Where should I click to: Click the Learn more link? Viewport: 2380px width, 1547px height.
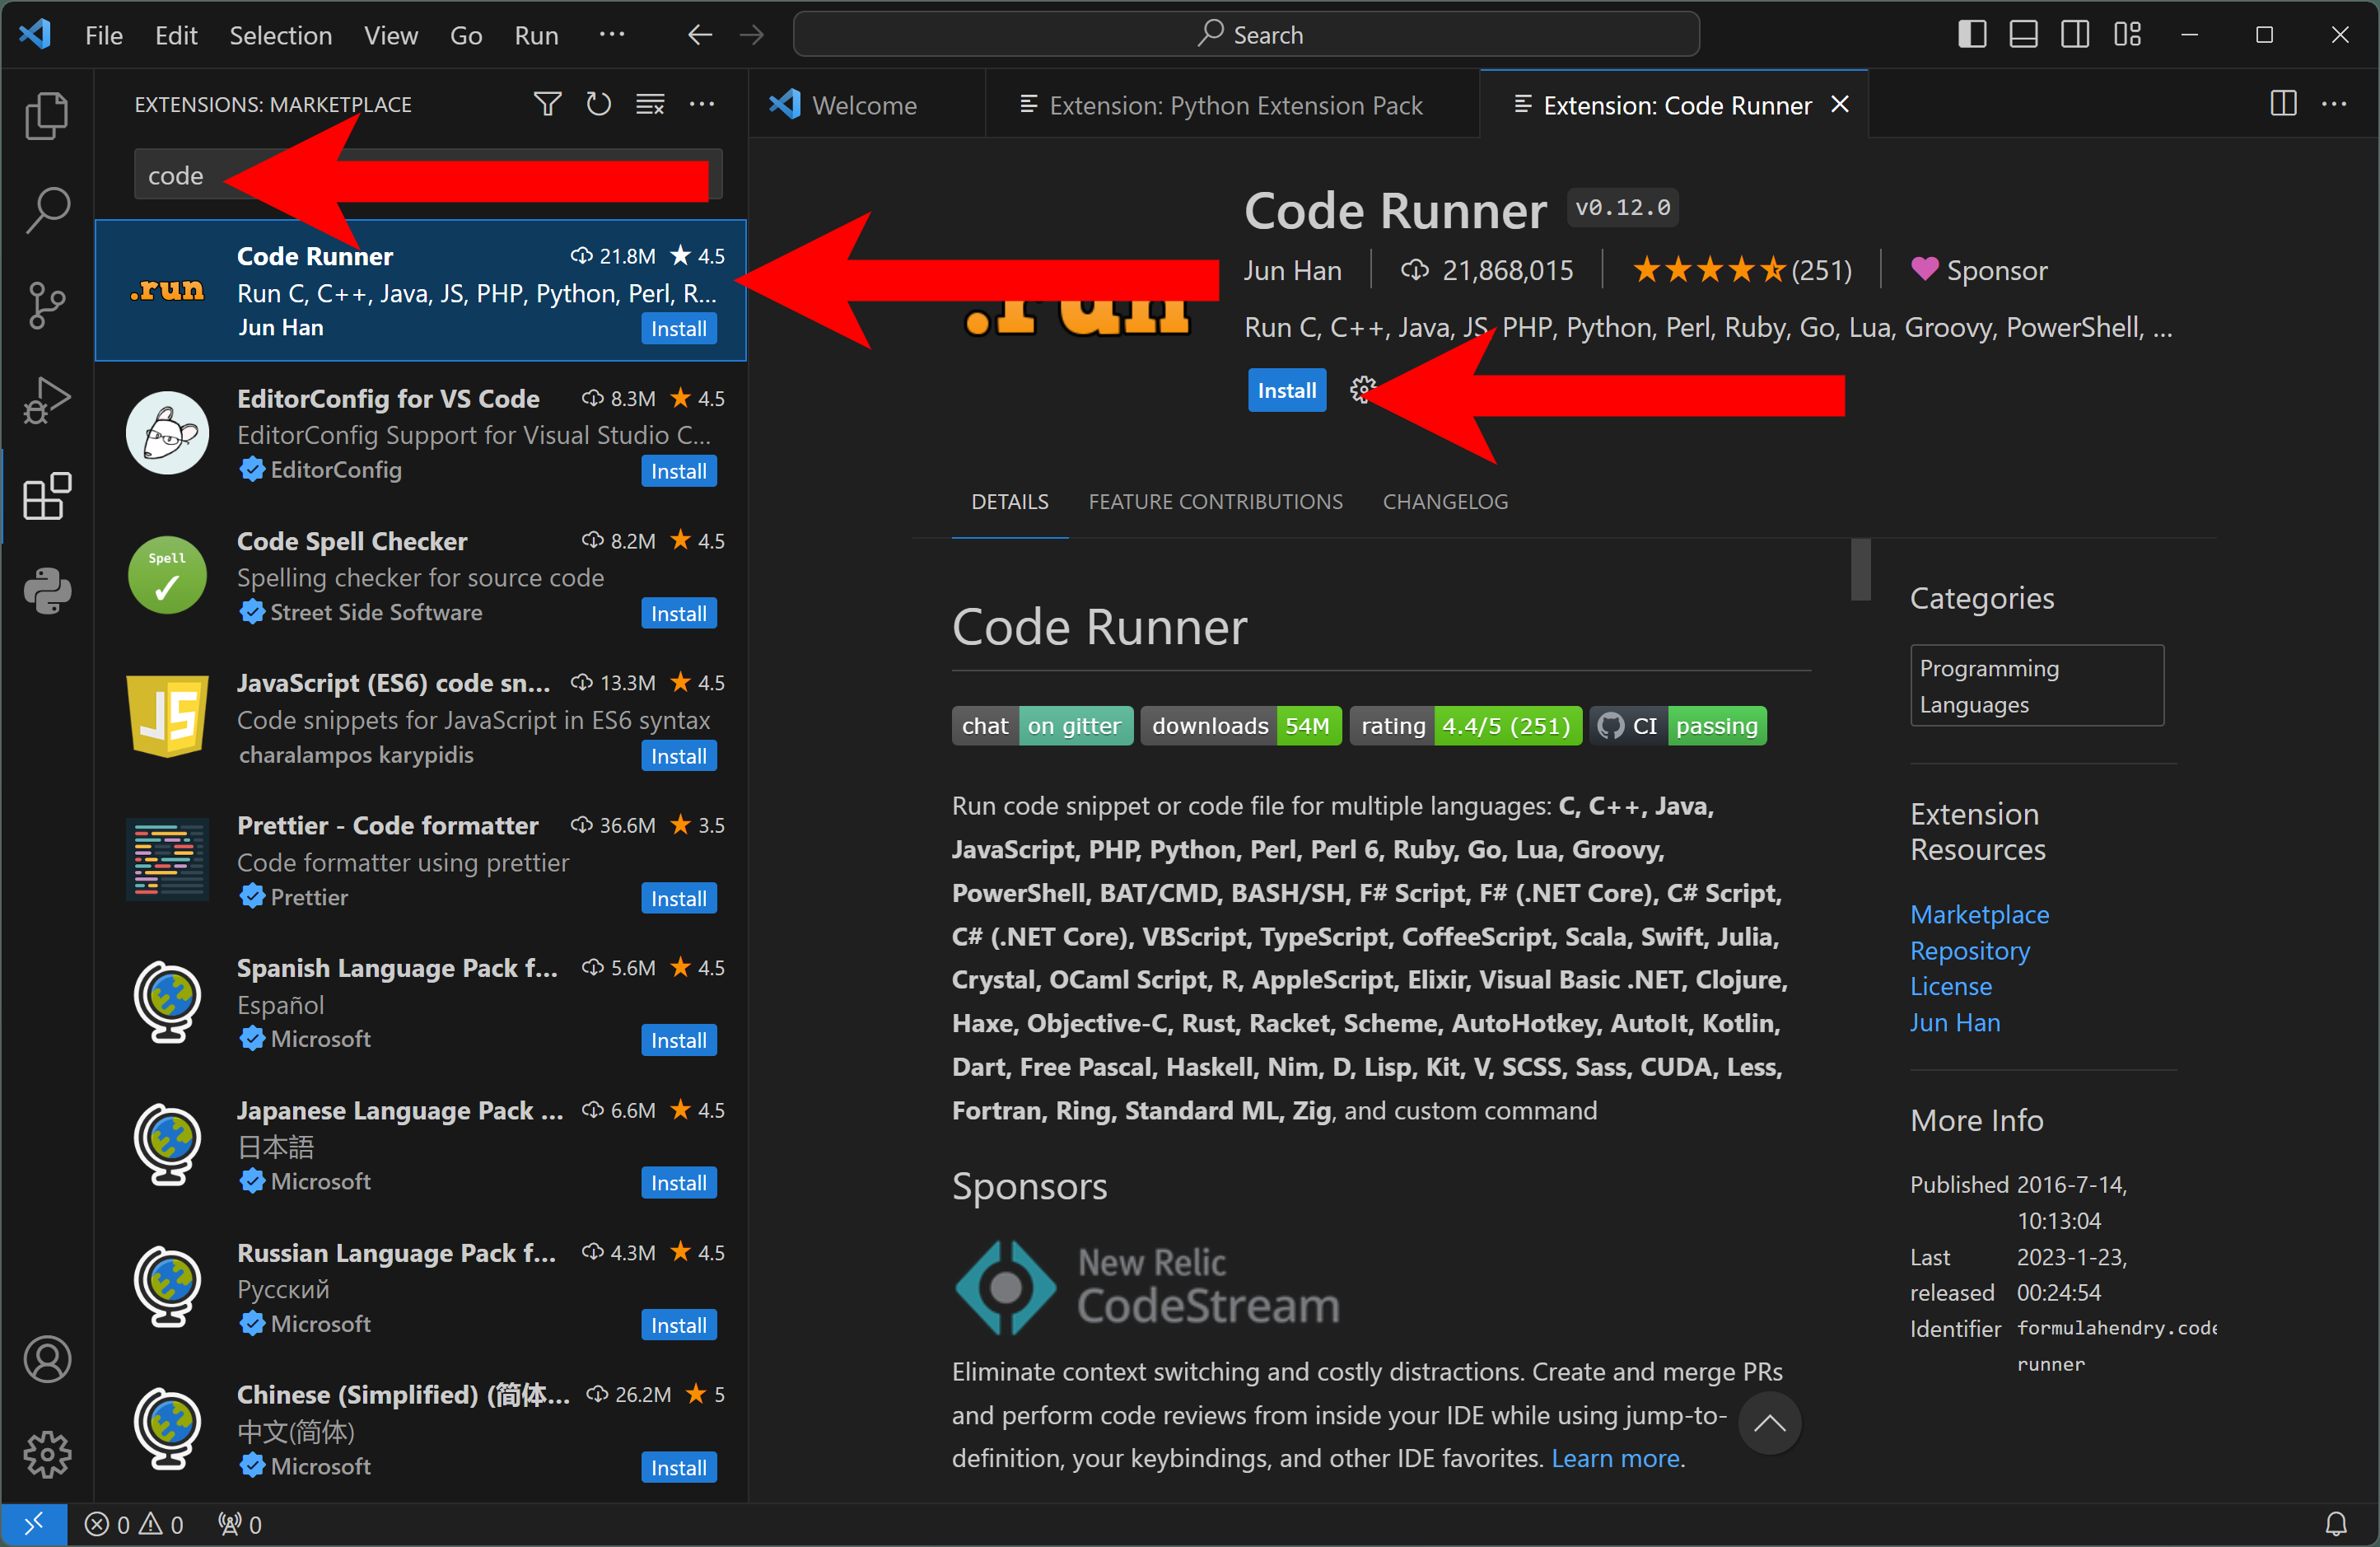pyautogui.click(x=1615, y=1458)
